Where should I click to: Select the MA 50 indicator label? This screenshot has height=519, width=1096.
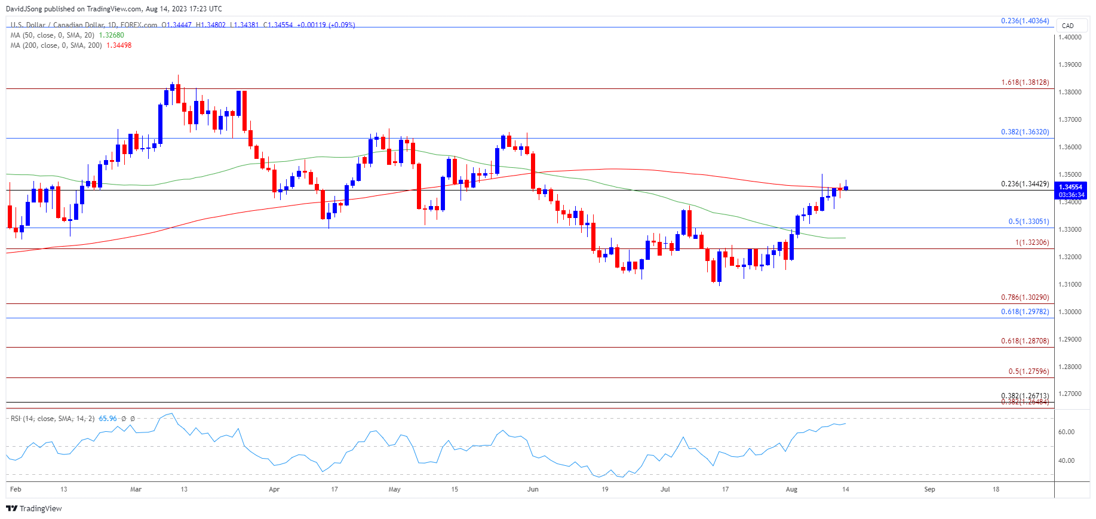click(x=53, y=35)
